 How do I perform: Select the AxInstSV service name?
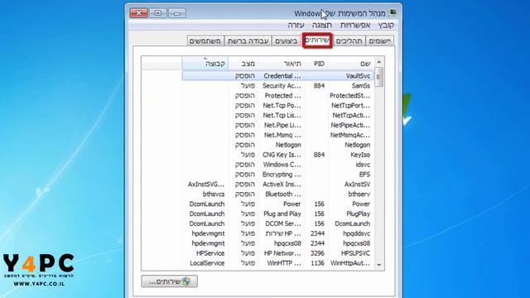[357, 185]
